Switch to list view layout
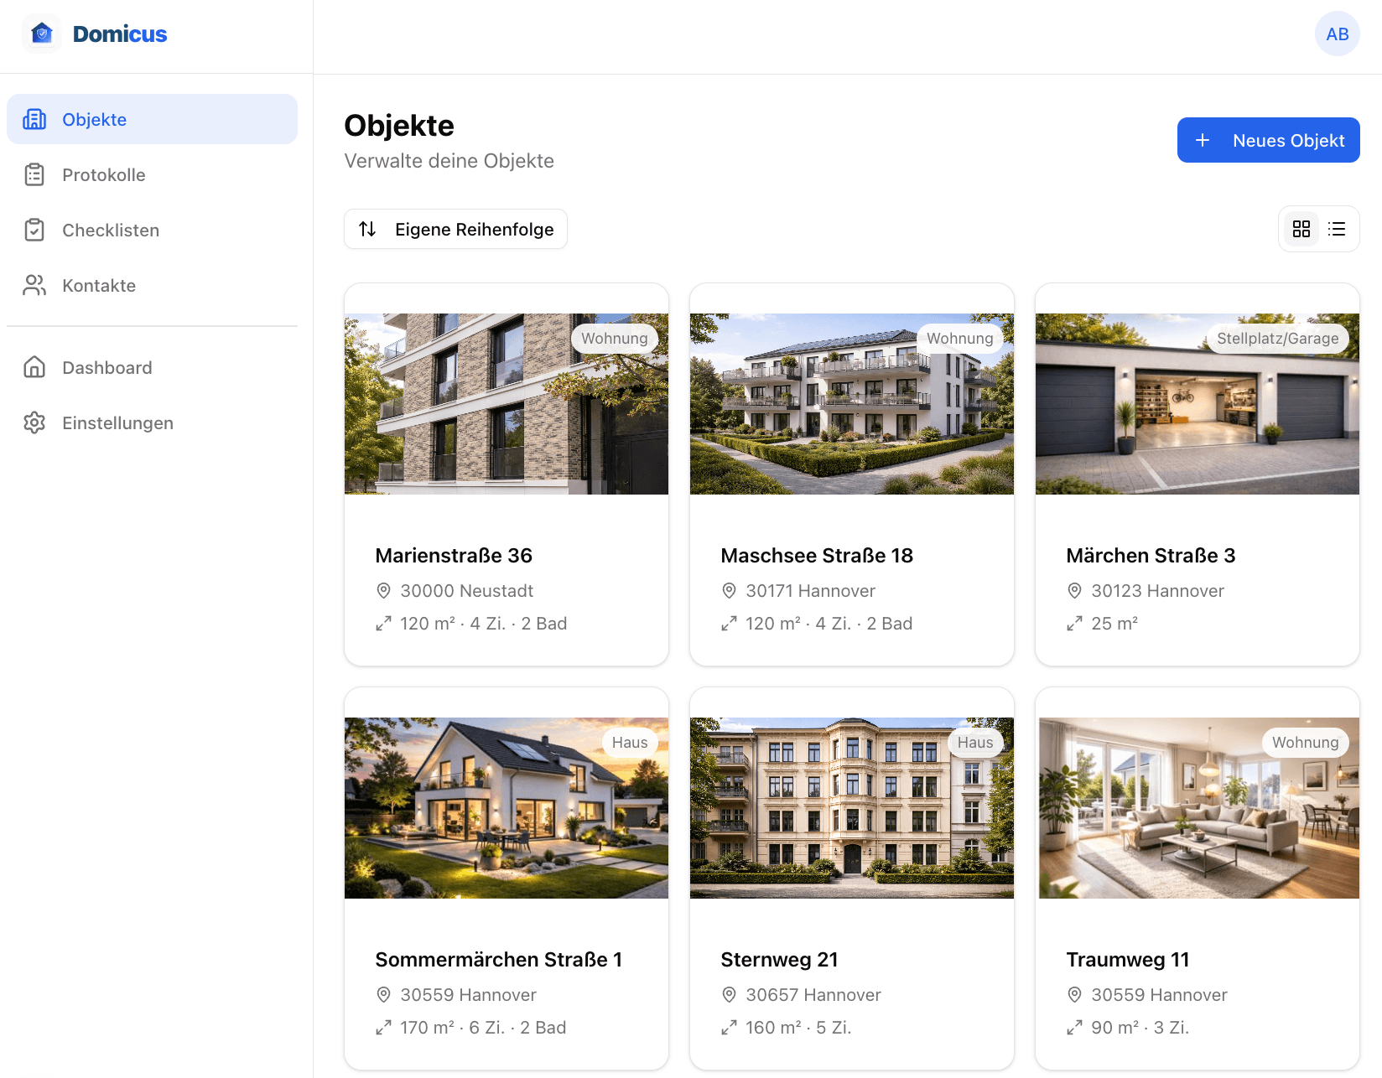This screenshot has height=1078, width=1382. click(x=1337, y=229)
